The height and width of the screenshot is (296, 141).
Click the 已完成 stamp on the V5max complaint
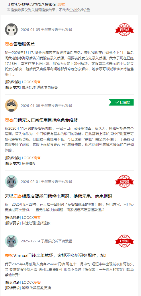124,241
